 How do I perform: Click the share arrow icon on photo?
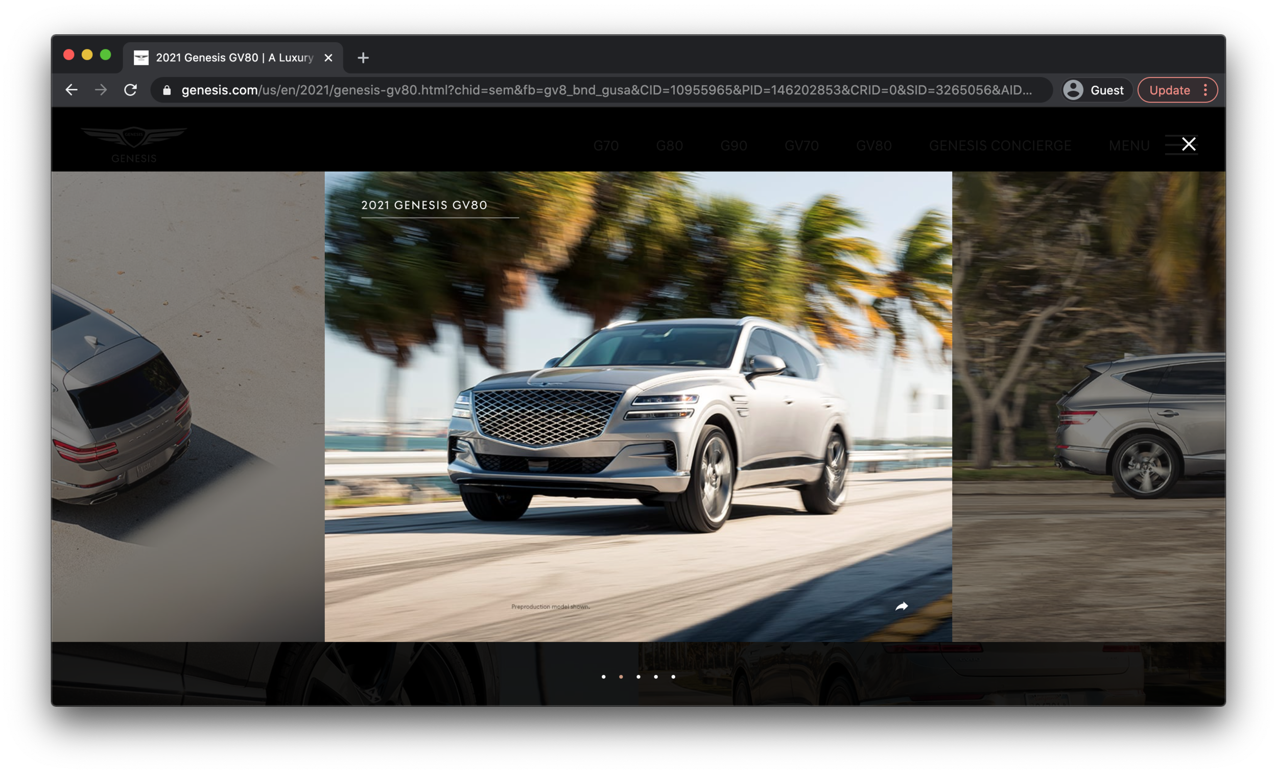(901, 606)
